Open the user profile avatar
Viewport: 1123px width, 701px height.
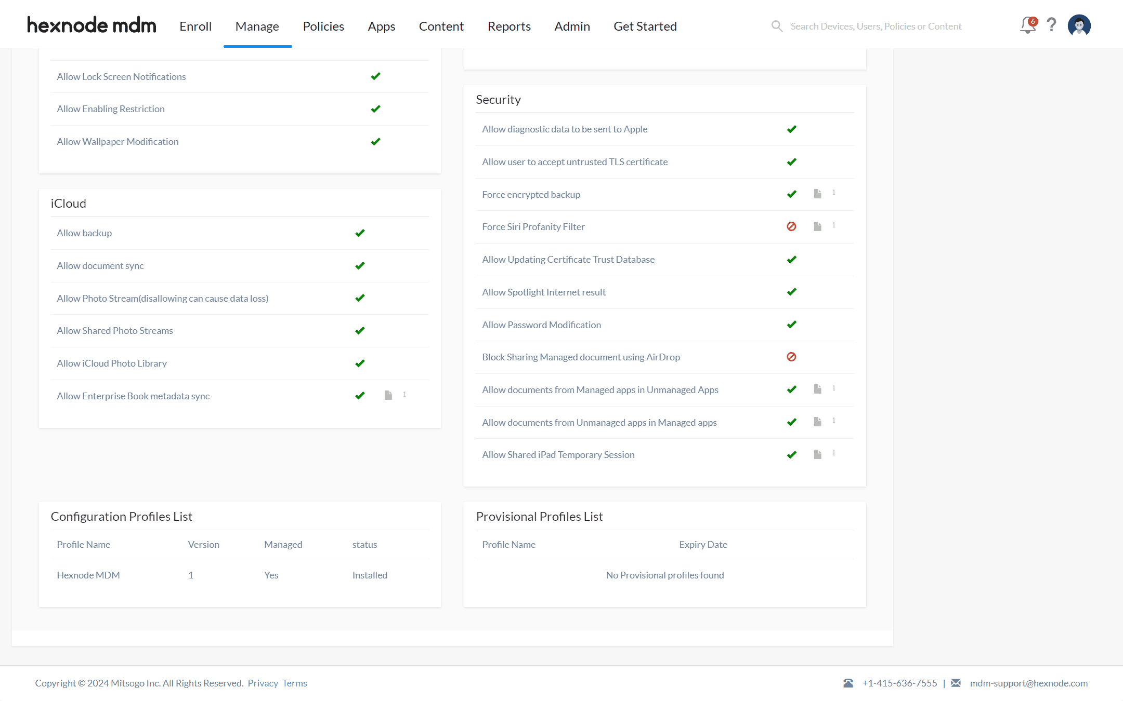tap(1079, 25)
